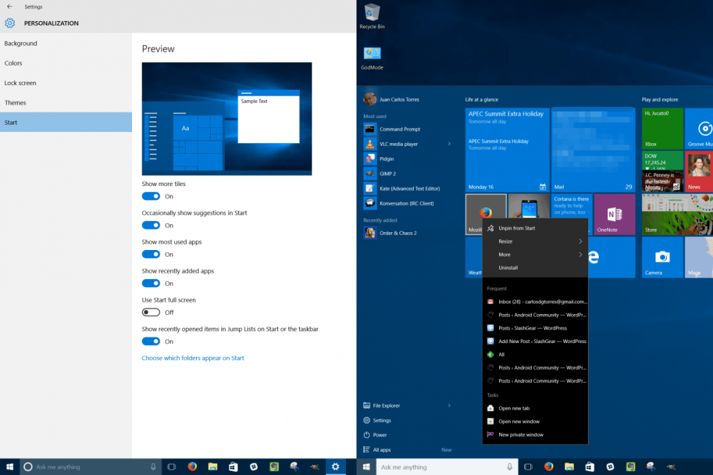Open the calendar APEC Summit tile

coord(507,150)
